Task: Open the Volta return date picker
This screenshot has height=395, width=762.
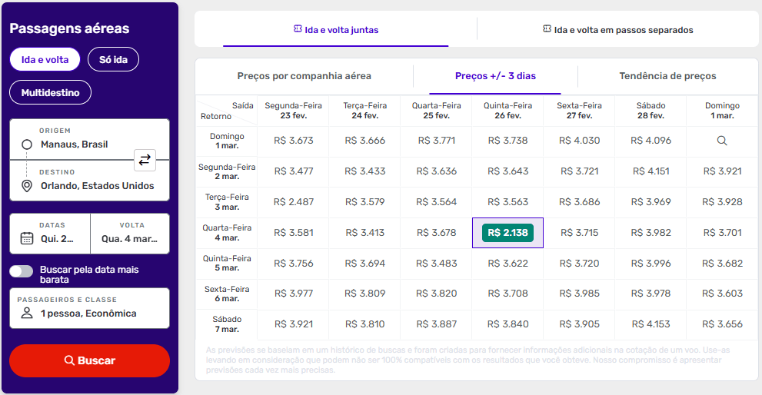Action: 130,233
